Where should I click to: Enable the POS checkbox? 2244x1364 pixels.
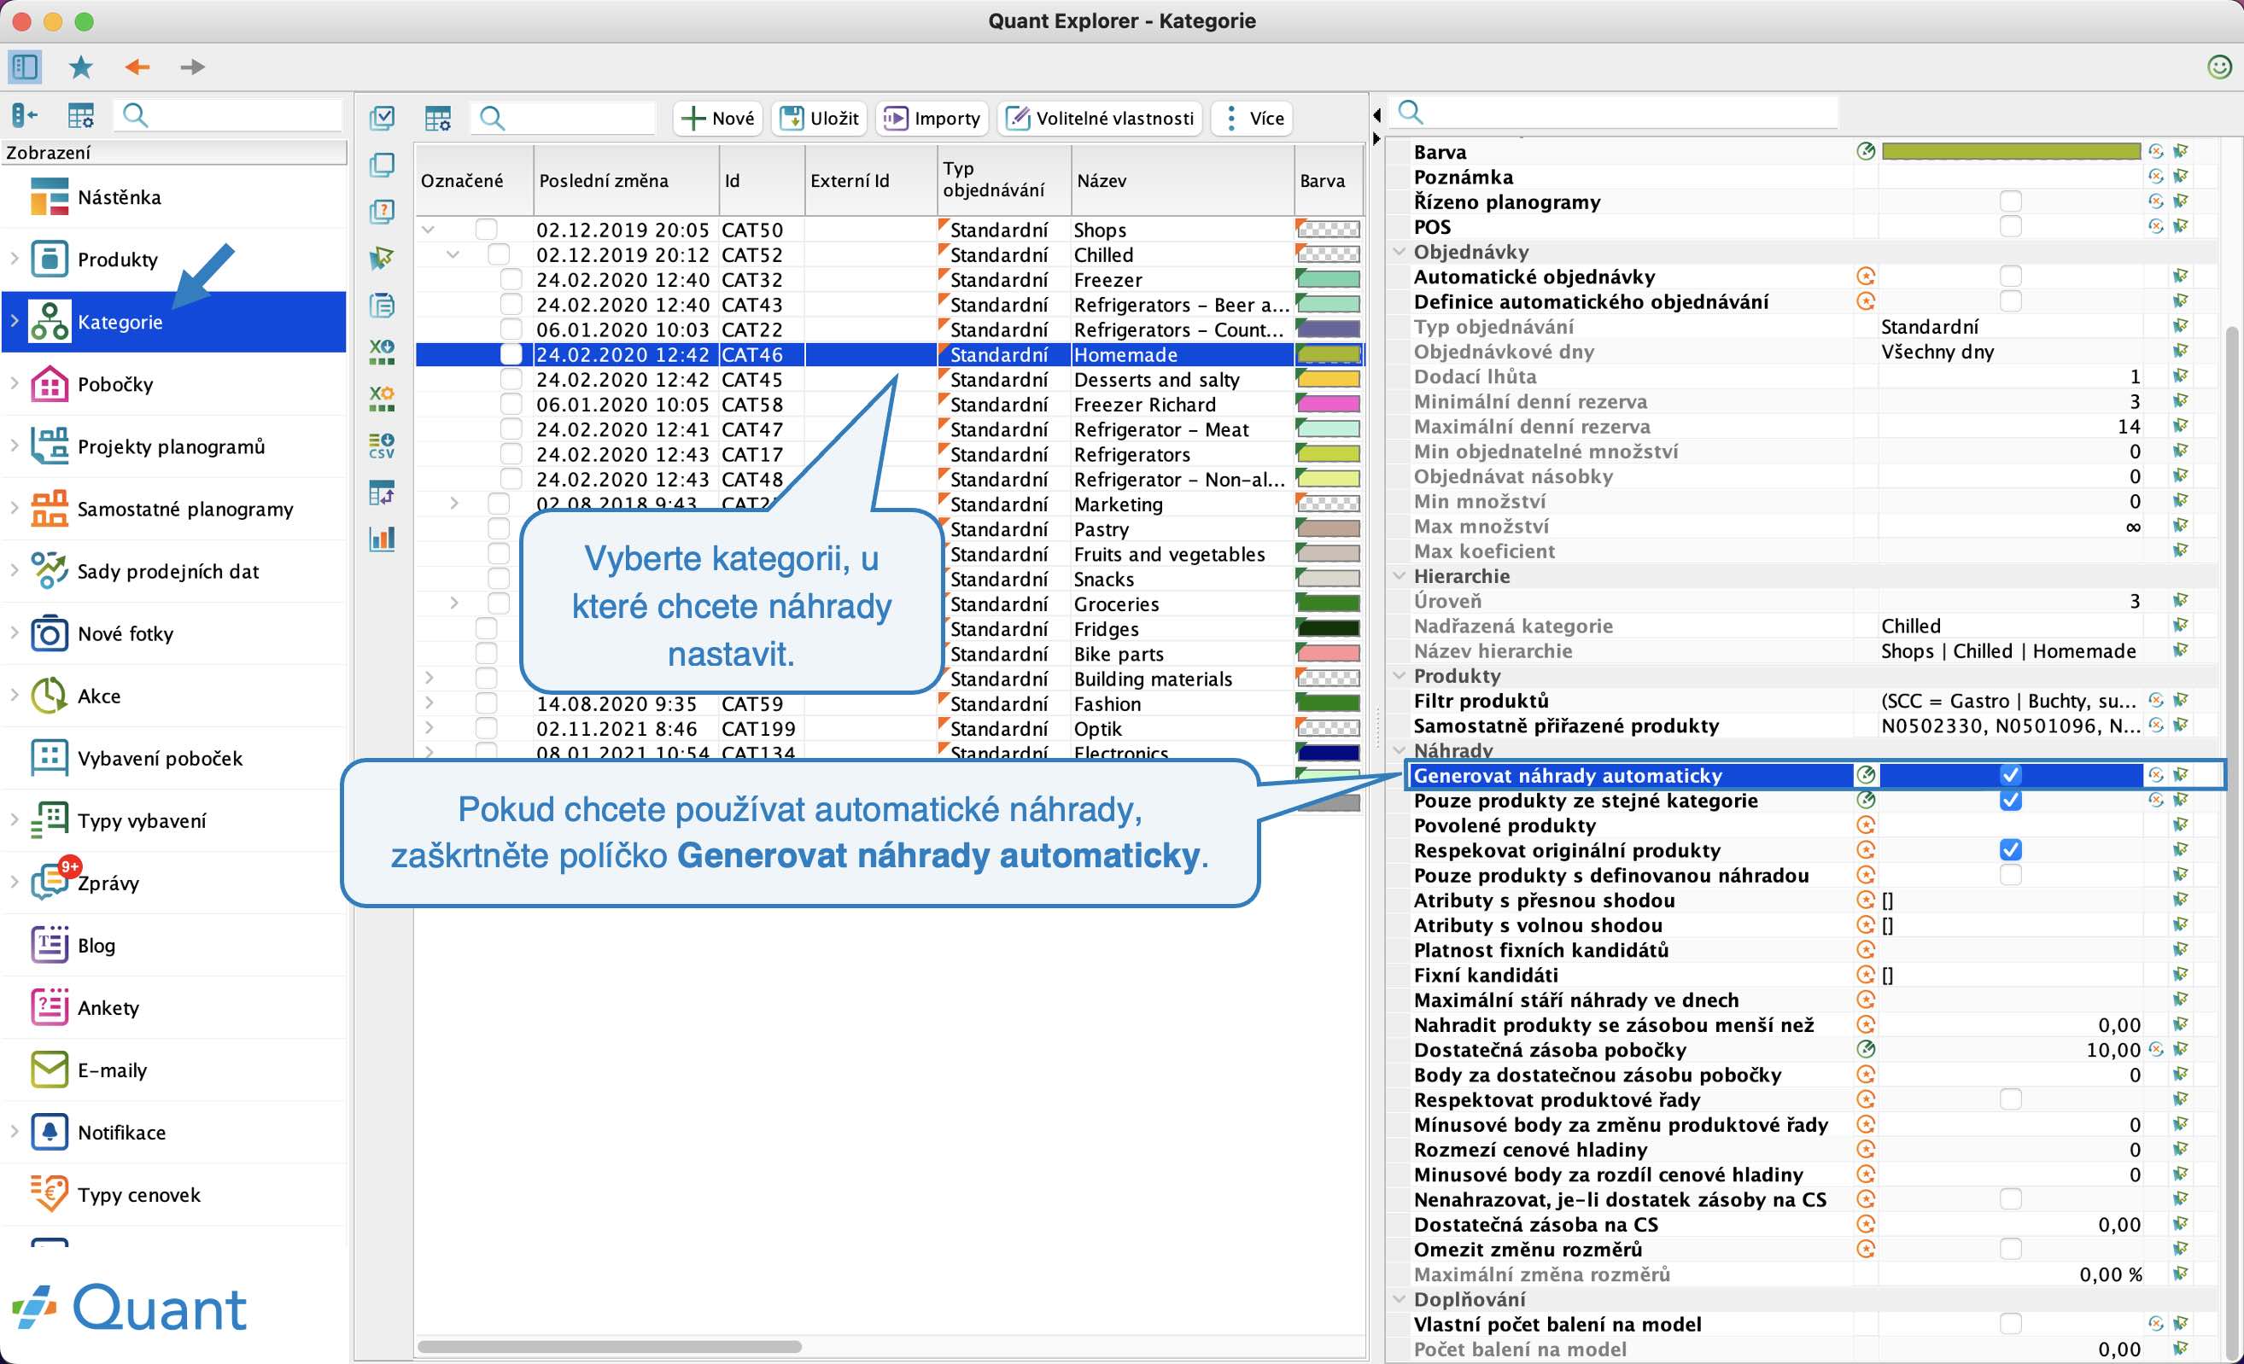coord(2010,226)
